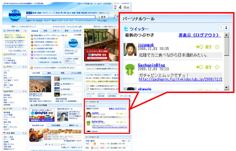Image resolution: width=236 pixels, height=151 pixels.
Task: Reply to GachapinBlog tweet in enlarged panel
Action: (x=199, y=67)
